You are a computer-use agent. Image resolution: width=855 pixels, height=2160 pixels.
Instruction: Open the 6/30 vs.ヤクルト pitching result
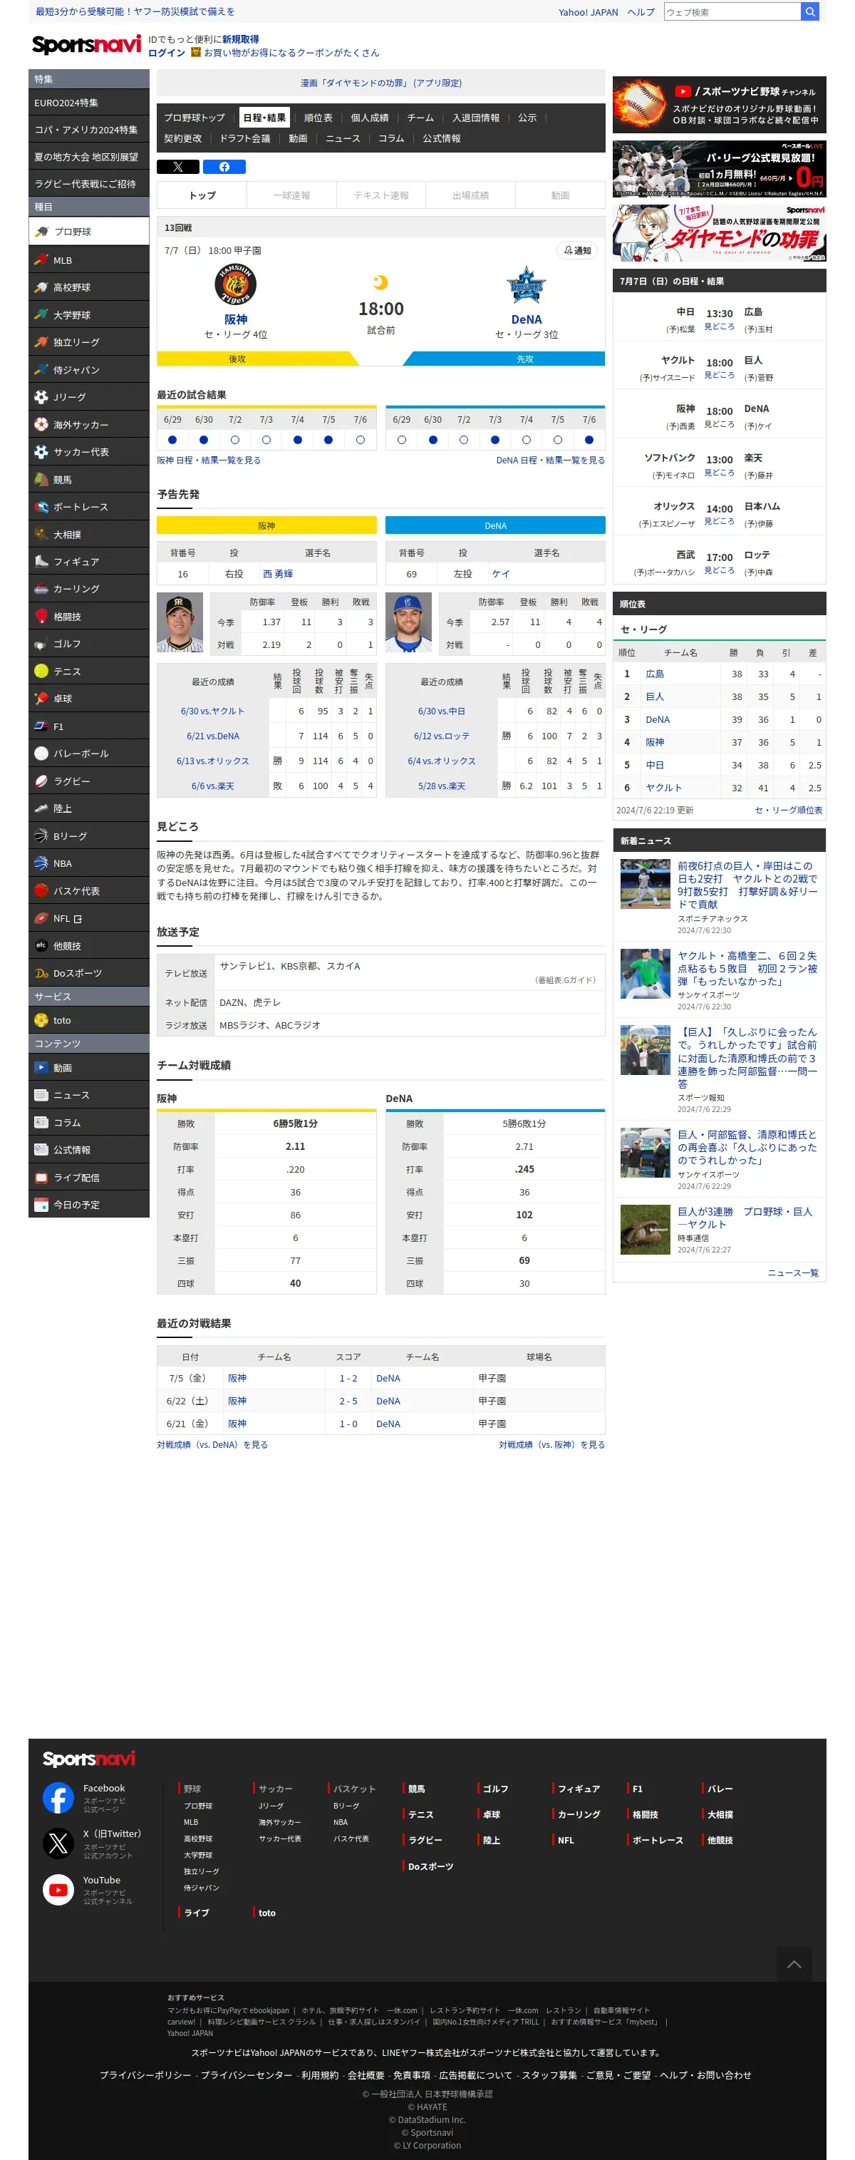[212, 711]
